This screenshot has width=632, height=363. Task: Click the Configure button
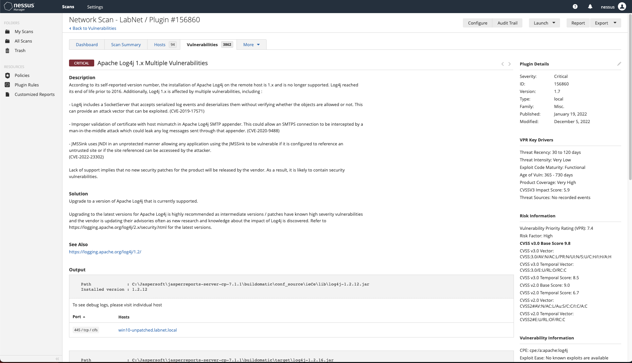478,23
